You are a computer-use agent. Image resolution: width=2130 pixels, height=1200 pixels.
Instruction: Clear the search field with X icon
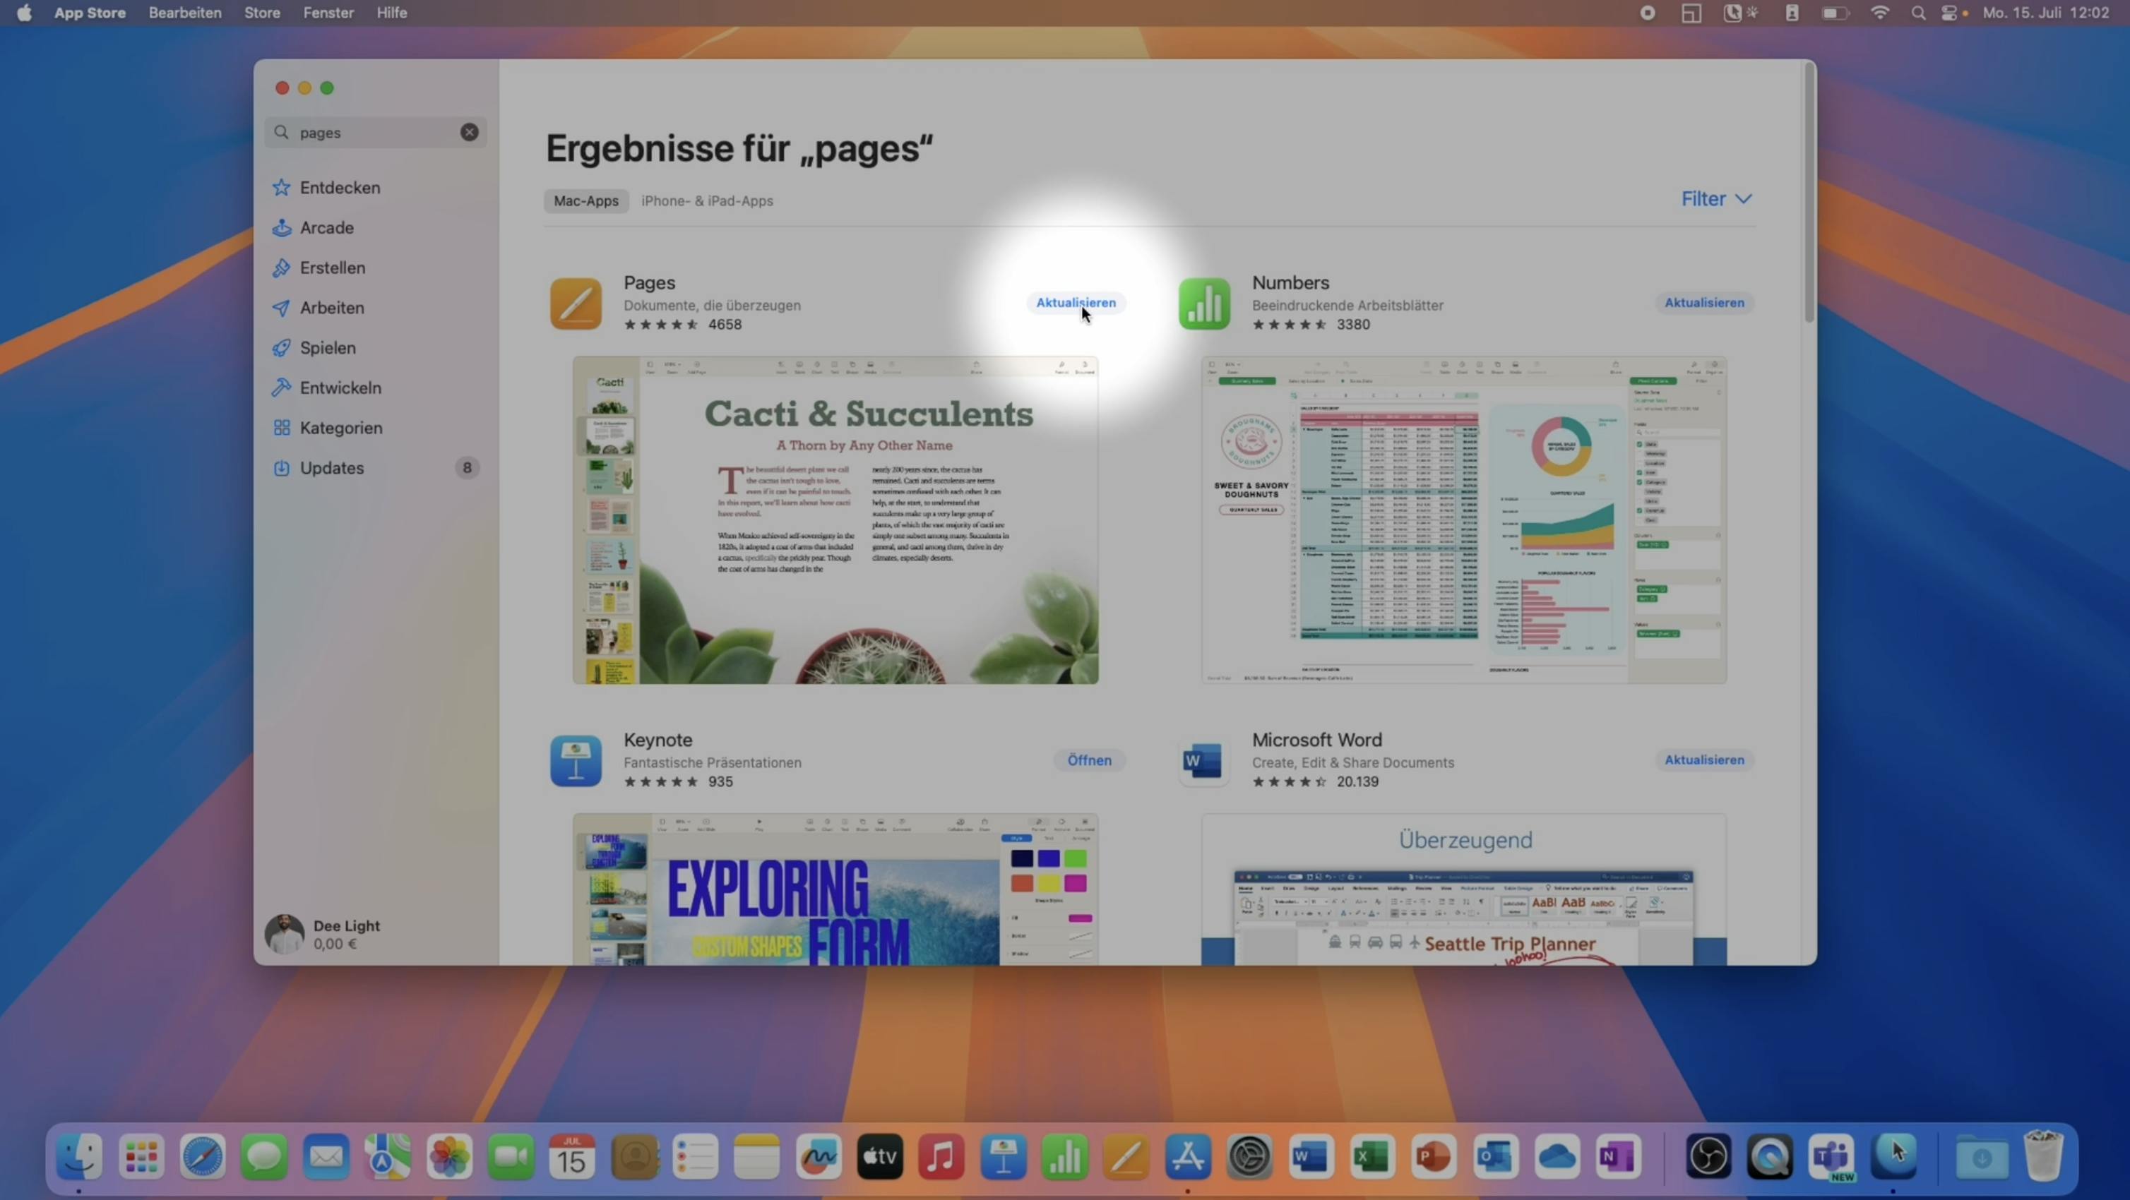click(x=469, y=132)
